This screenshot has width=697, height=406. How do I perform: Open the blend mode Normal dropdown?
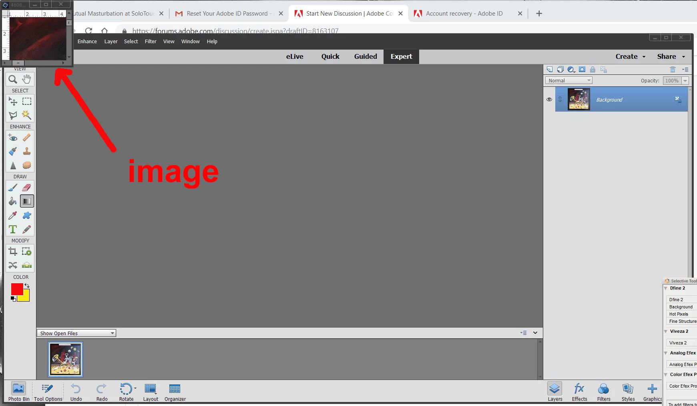(x=568, y=80)
